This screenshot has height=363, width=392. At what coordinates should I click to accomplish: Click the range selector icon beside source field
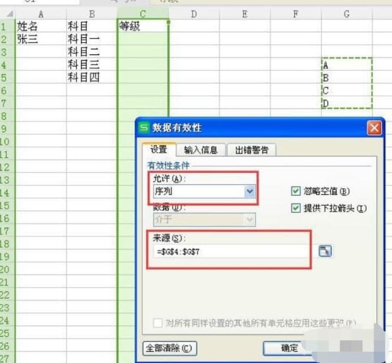pyautogui.click(x=325, y=252)
